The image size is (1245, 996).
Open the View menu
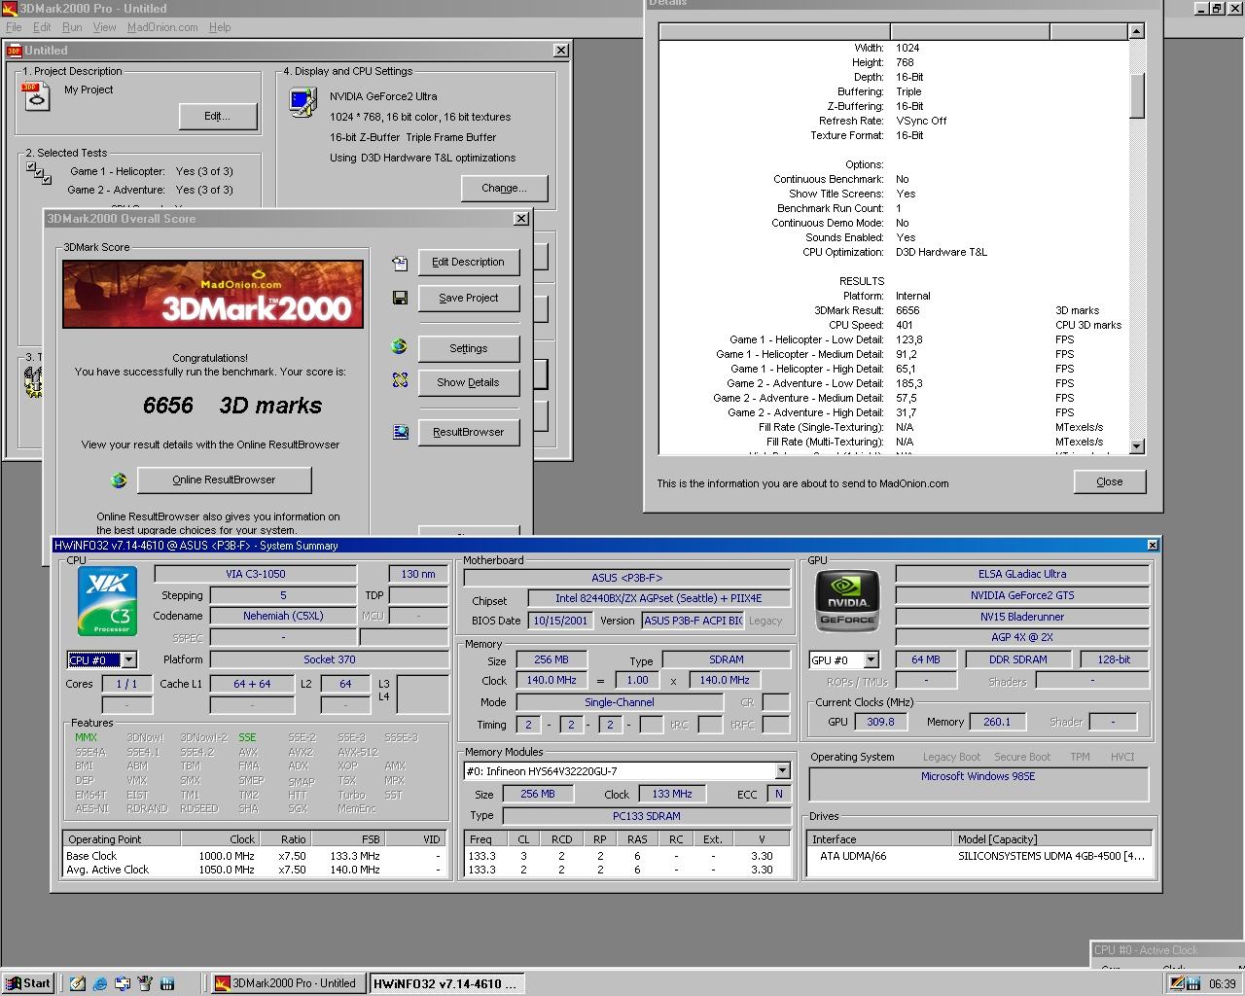[104, 27]
